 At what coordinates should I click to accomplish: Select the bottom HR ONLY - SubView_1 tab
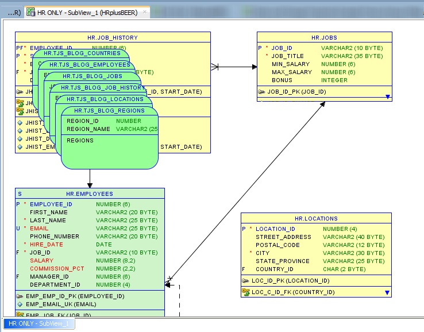click(38, 323)
